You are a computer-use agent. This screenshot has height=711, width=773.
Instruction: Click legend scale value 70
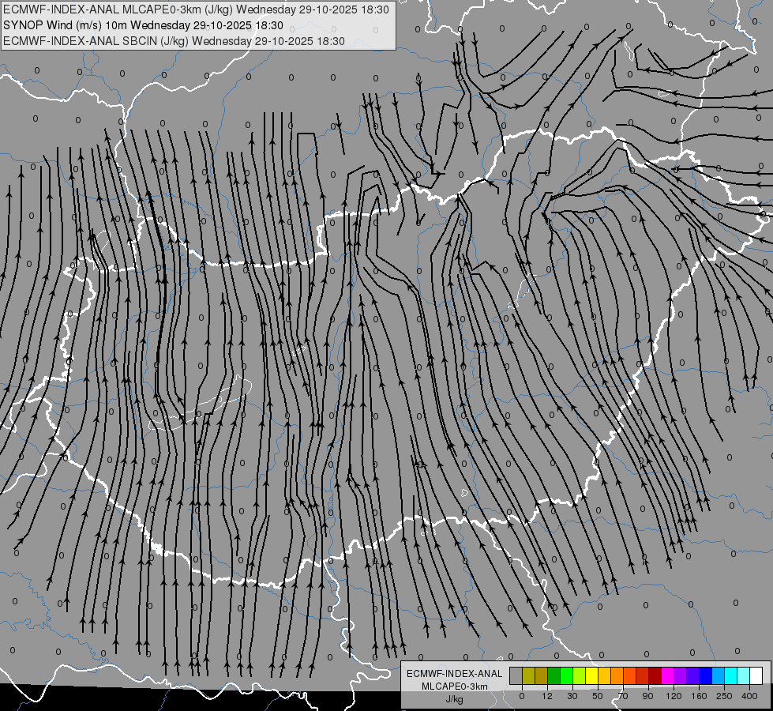coord(623,696)
